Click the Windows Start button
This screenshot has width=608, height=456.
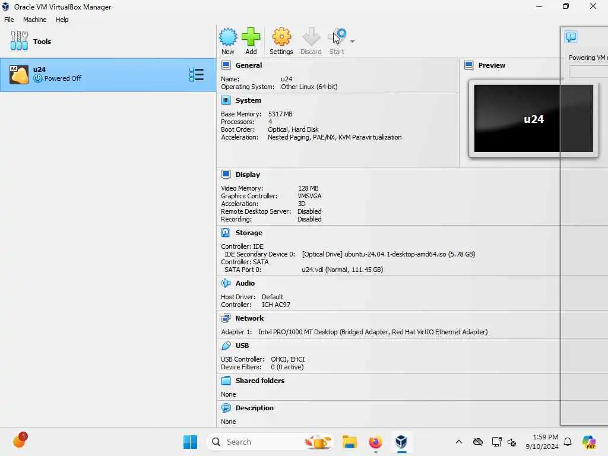pyautogui.click(x=190, y=442)
